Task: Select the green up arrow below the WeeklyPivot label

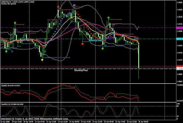Action: point(102,48)
